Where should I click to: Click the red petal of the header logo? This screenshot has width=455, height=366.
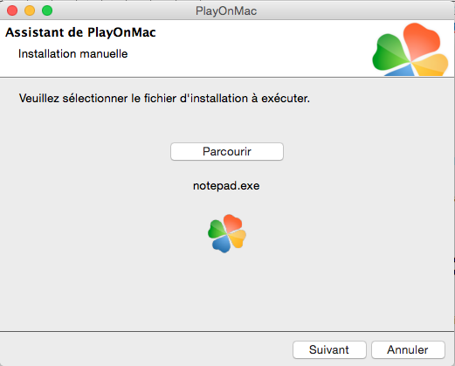coord(422,41)
